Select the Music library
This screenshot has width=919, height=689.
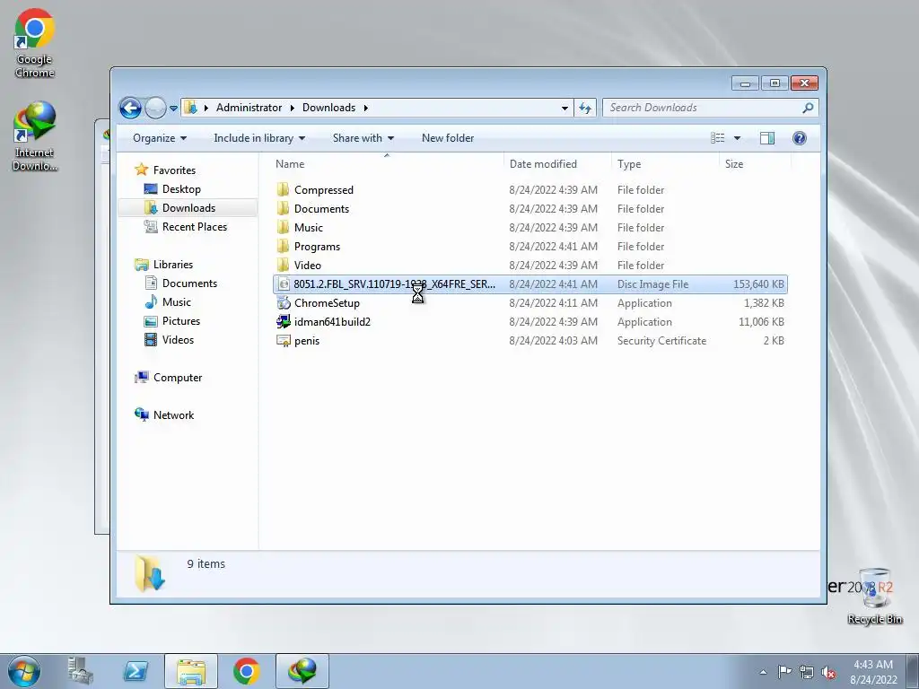pyautogui.click(x=177, y=302)
